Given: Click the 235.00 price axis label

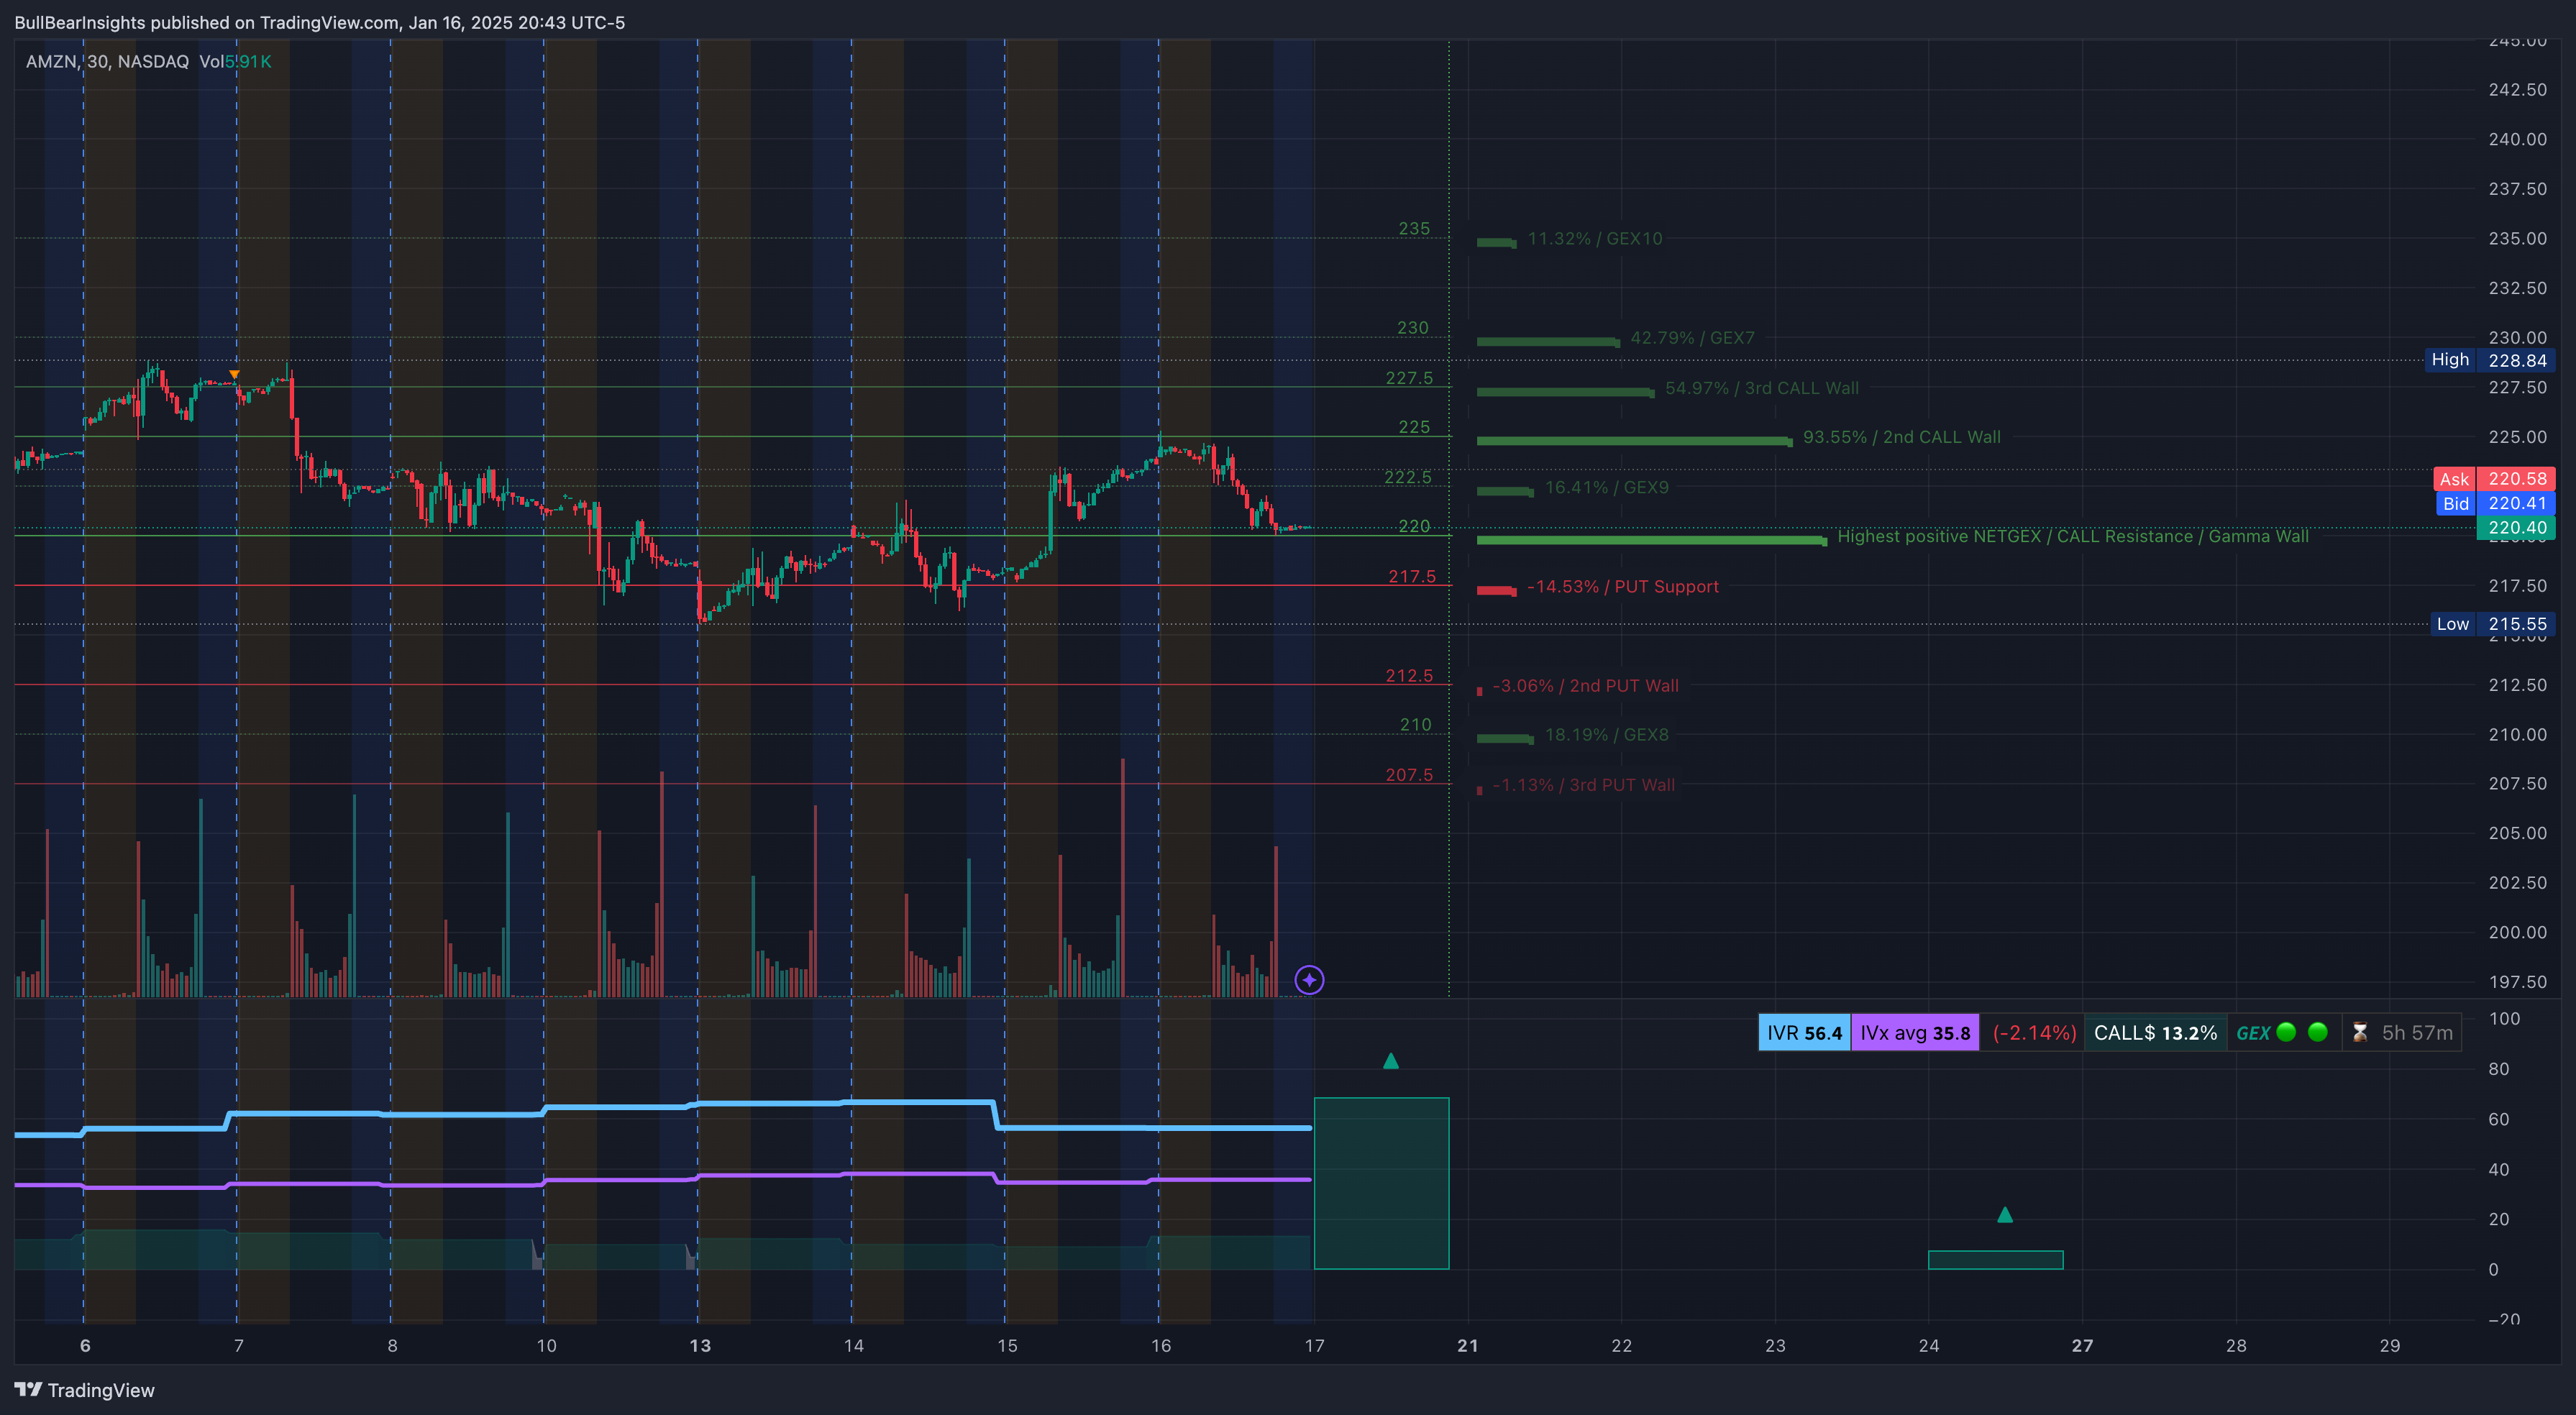Looking at the screenshot, I should pyautogui.click(x=2517, y=238).
